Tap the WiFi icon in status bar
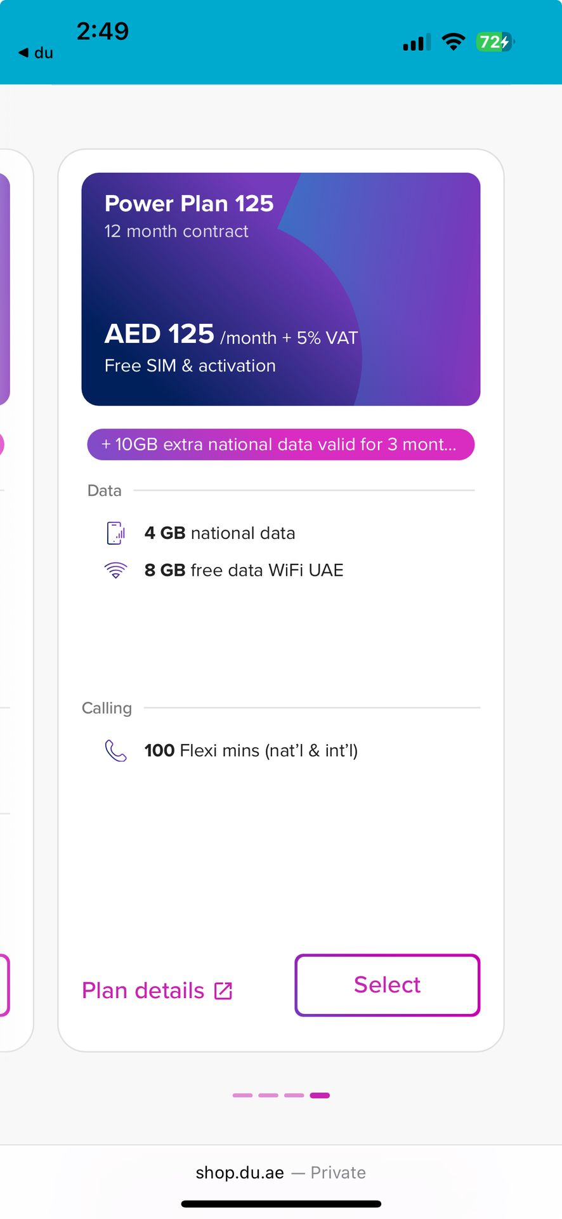 click(453, 42)
